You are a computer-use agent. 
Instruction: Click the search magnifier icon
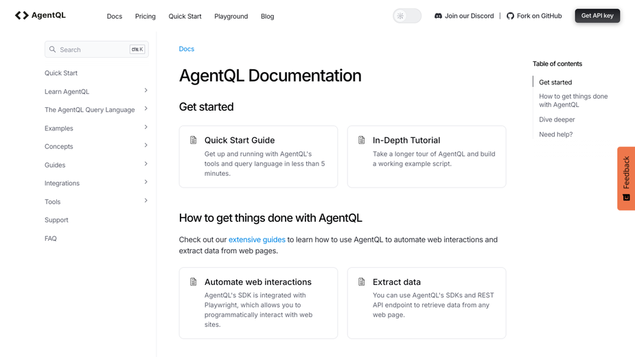53,49
